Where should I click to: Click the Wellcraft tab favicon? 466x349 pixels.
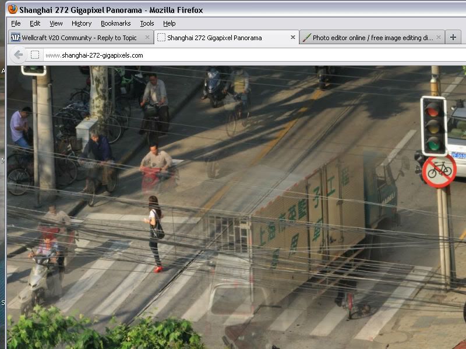pyautogui.click(x=15, y=37)
